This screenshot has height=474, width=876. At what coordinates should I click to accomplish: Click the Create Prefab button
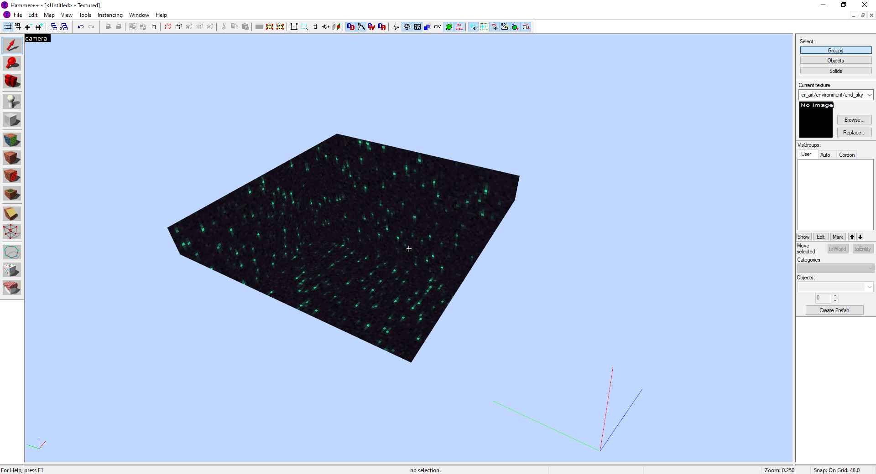coord(834,310)
